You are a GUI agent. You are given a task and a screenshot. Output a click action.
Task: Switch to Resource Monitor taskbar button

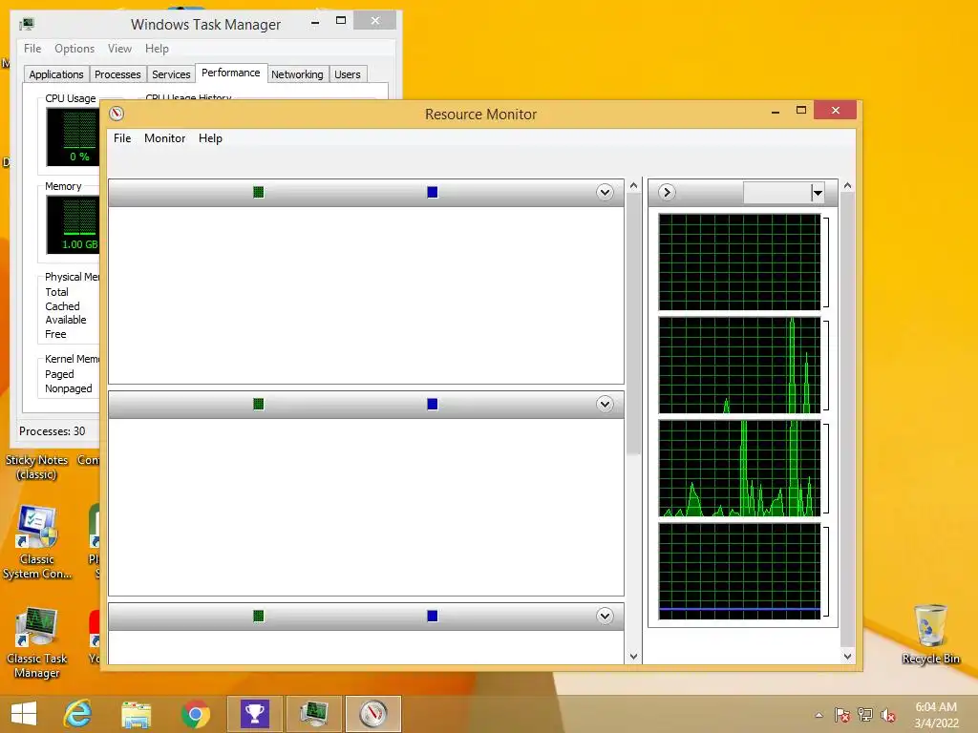[x=373, y=714]
